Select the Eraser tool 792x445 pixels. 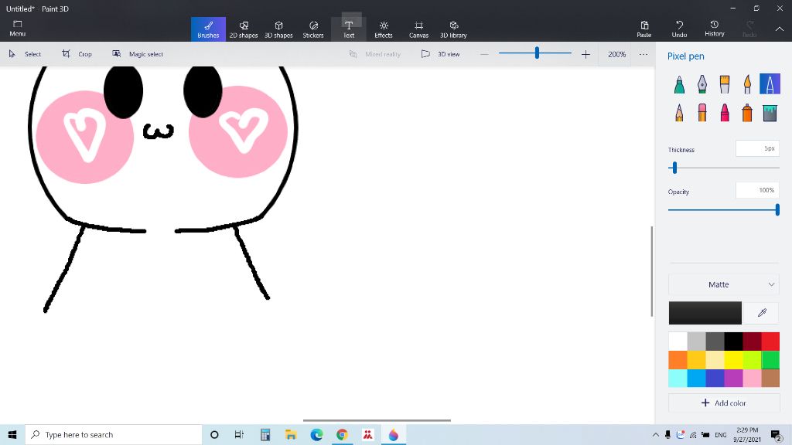(x=702, y=113)
